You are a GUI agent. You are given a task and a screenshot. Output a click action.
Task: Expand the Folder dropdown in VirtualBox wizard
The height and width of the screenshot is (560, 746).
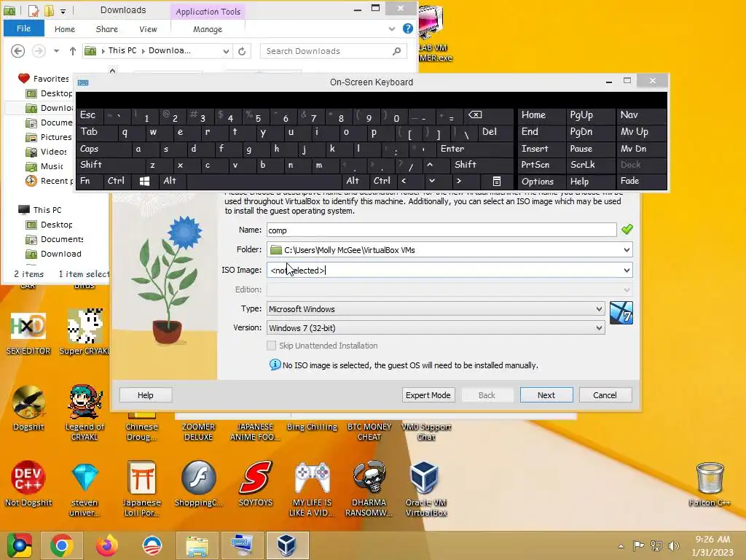(627, 249)
